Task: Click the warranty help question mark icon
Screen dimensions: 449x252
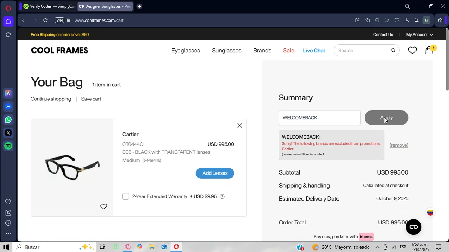Action: (x=222, y=196)
